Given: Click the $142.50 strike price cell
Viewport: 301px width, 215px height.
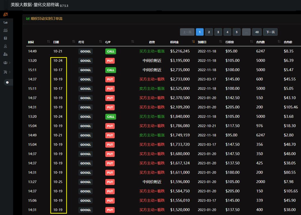Looking at the screenshot, I should pos(232,98).
